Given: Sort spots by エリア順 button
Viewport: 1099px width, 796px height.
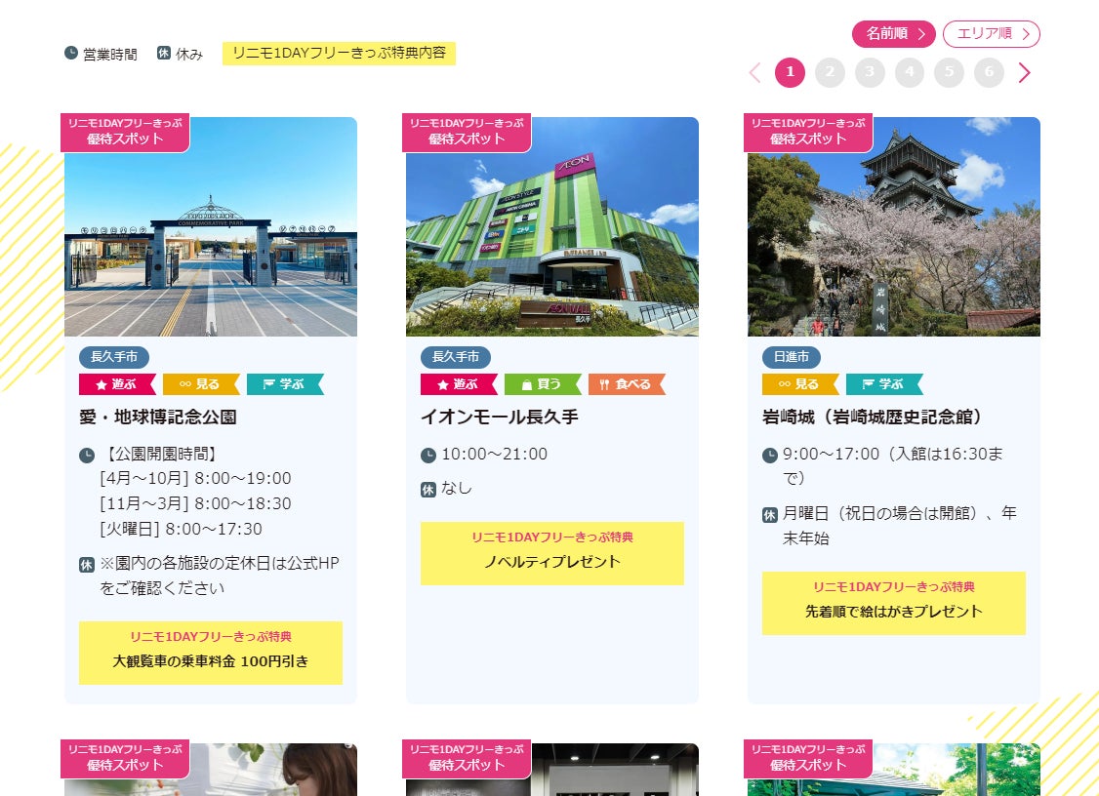Looking at the screenshot, I should pyautogui.click(x=991, y=33).
